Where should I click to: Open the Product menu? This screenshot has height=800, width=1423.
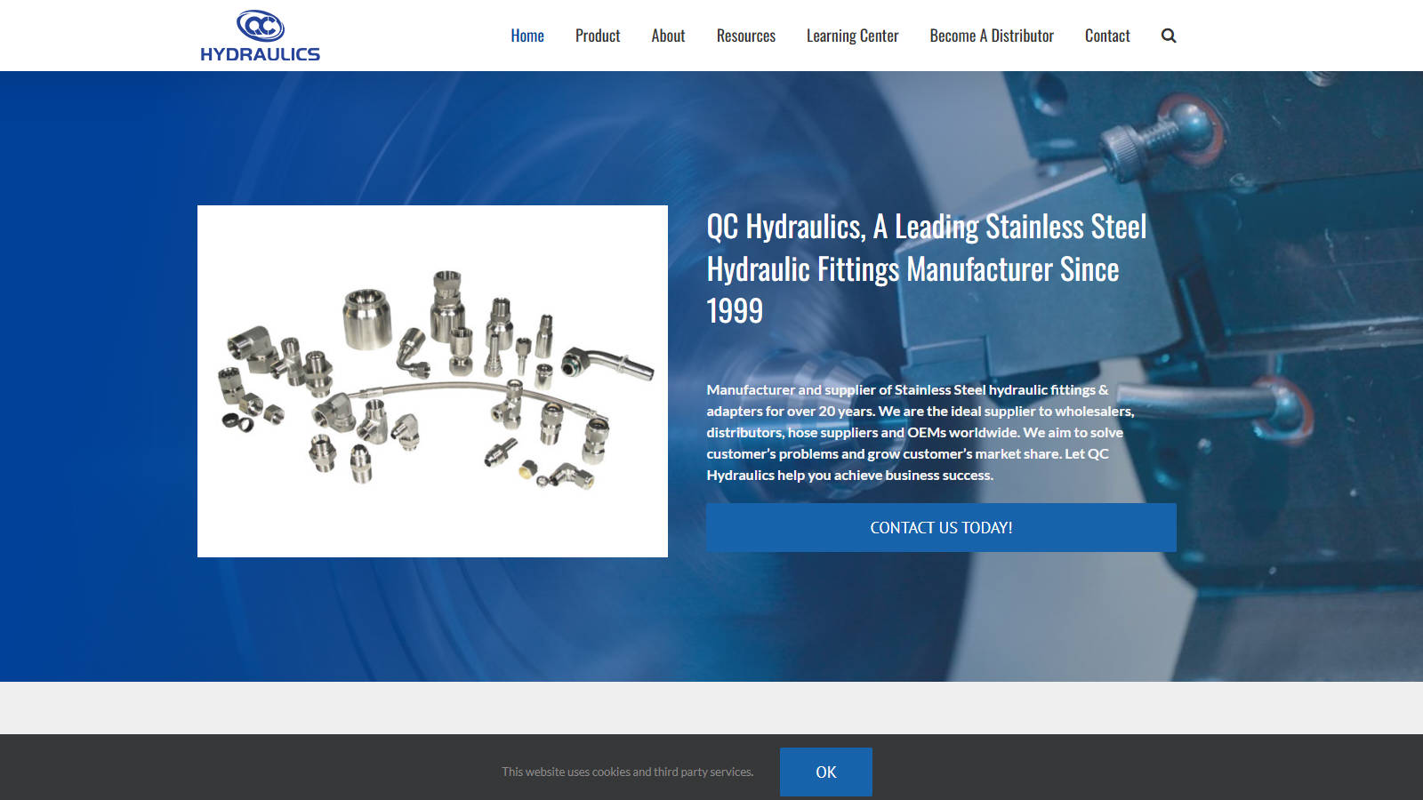[x=597, y=36]
